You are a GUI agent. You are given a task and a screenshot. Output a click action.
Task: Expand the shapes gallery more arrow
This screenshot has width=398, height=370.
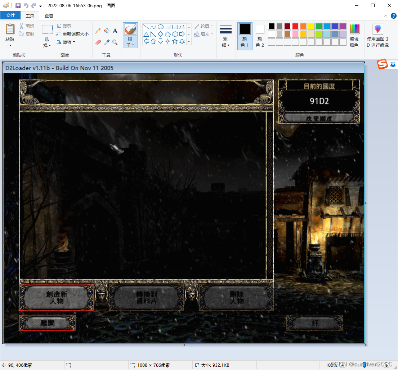189,41
